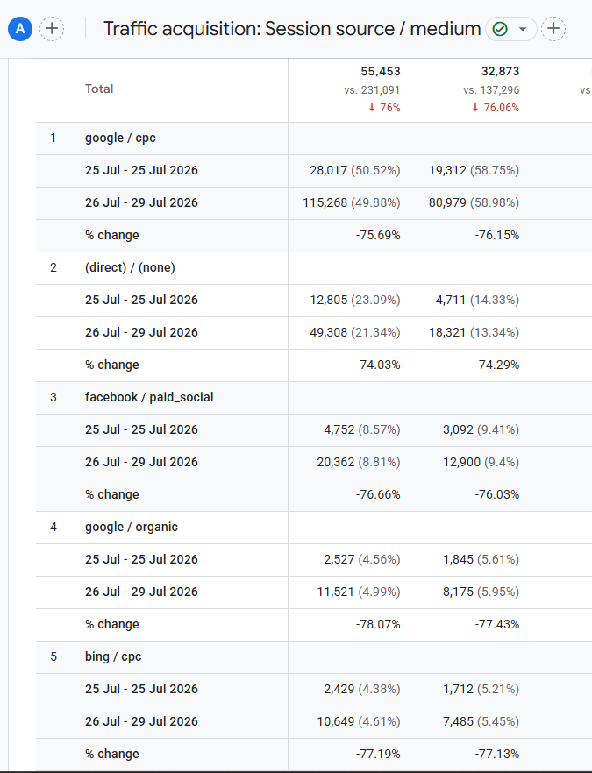
Task: Click the 32,873 total value
Action: [x=500, y=72]
